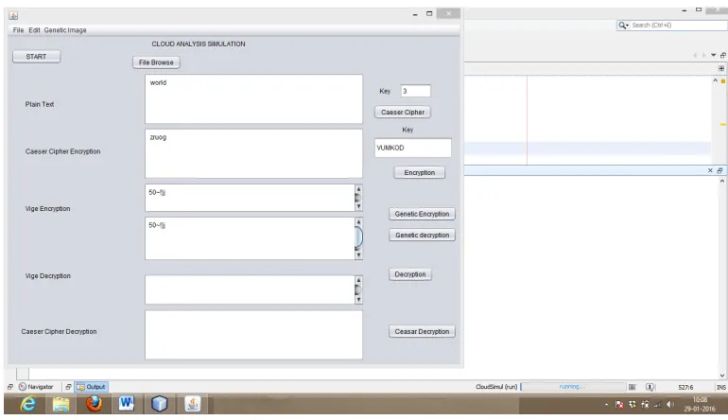The image size is (728, 420).
Task: Click the CloudSimul running progress bar
Action: point(573,387)
